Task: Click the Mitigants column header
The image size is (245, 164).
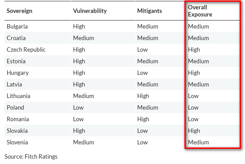Action: pyautogui.click(x=150, y=11)
